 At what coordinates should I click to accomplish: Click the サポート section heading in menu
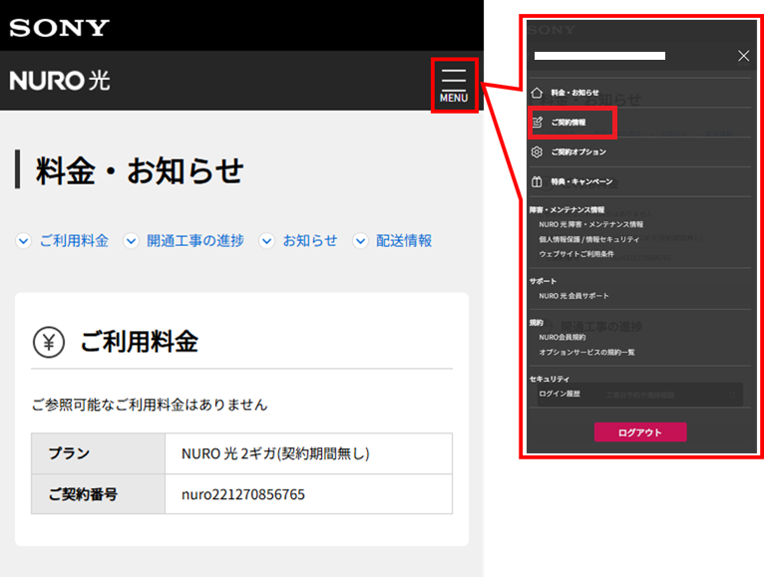(543, 281)
